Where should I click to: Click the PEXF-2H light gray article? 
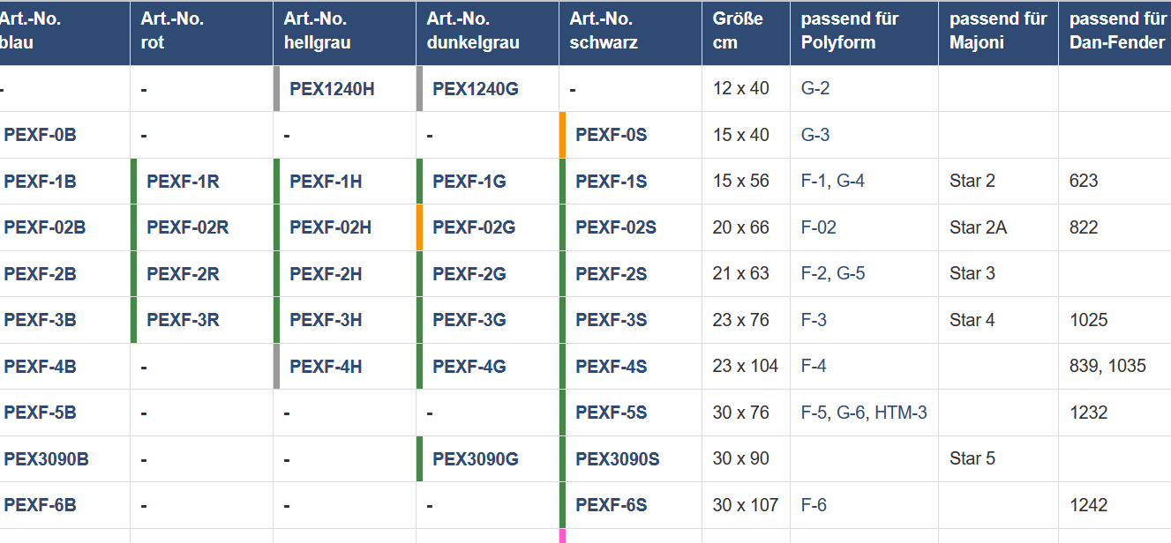coord(326,274)
